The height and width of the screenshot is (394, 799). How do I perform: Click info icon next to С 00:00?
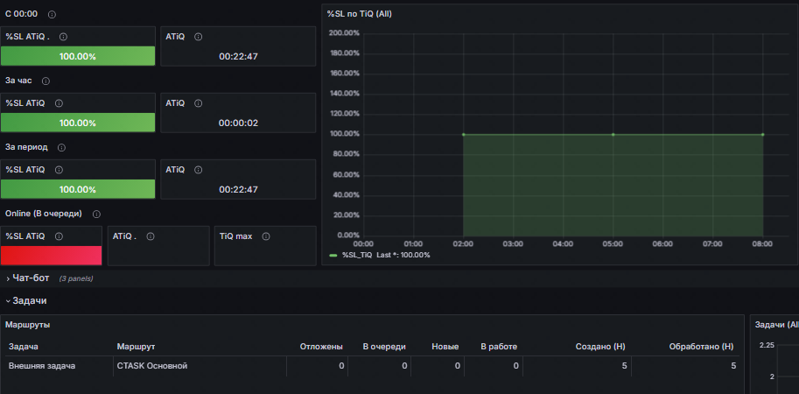tap(52, 14)
